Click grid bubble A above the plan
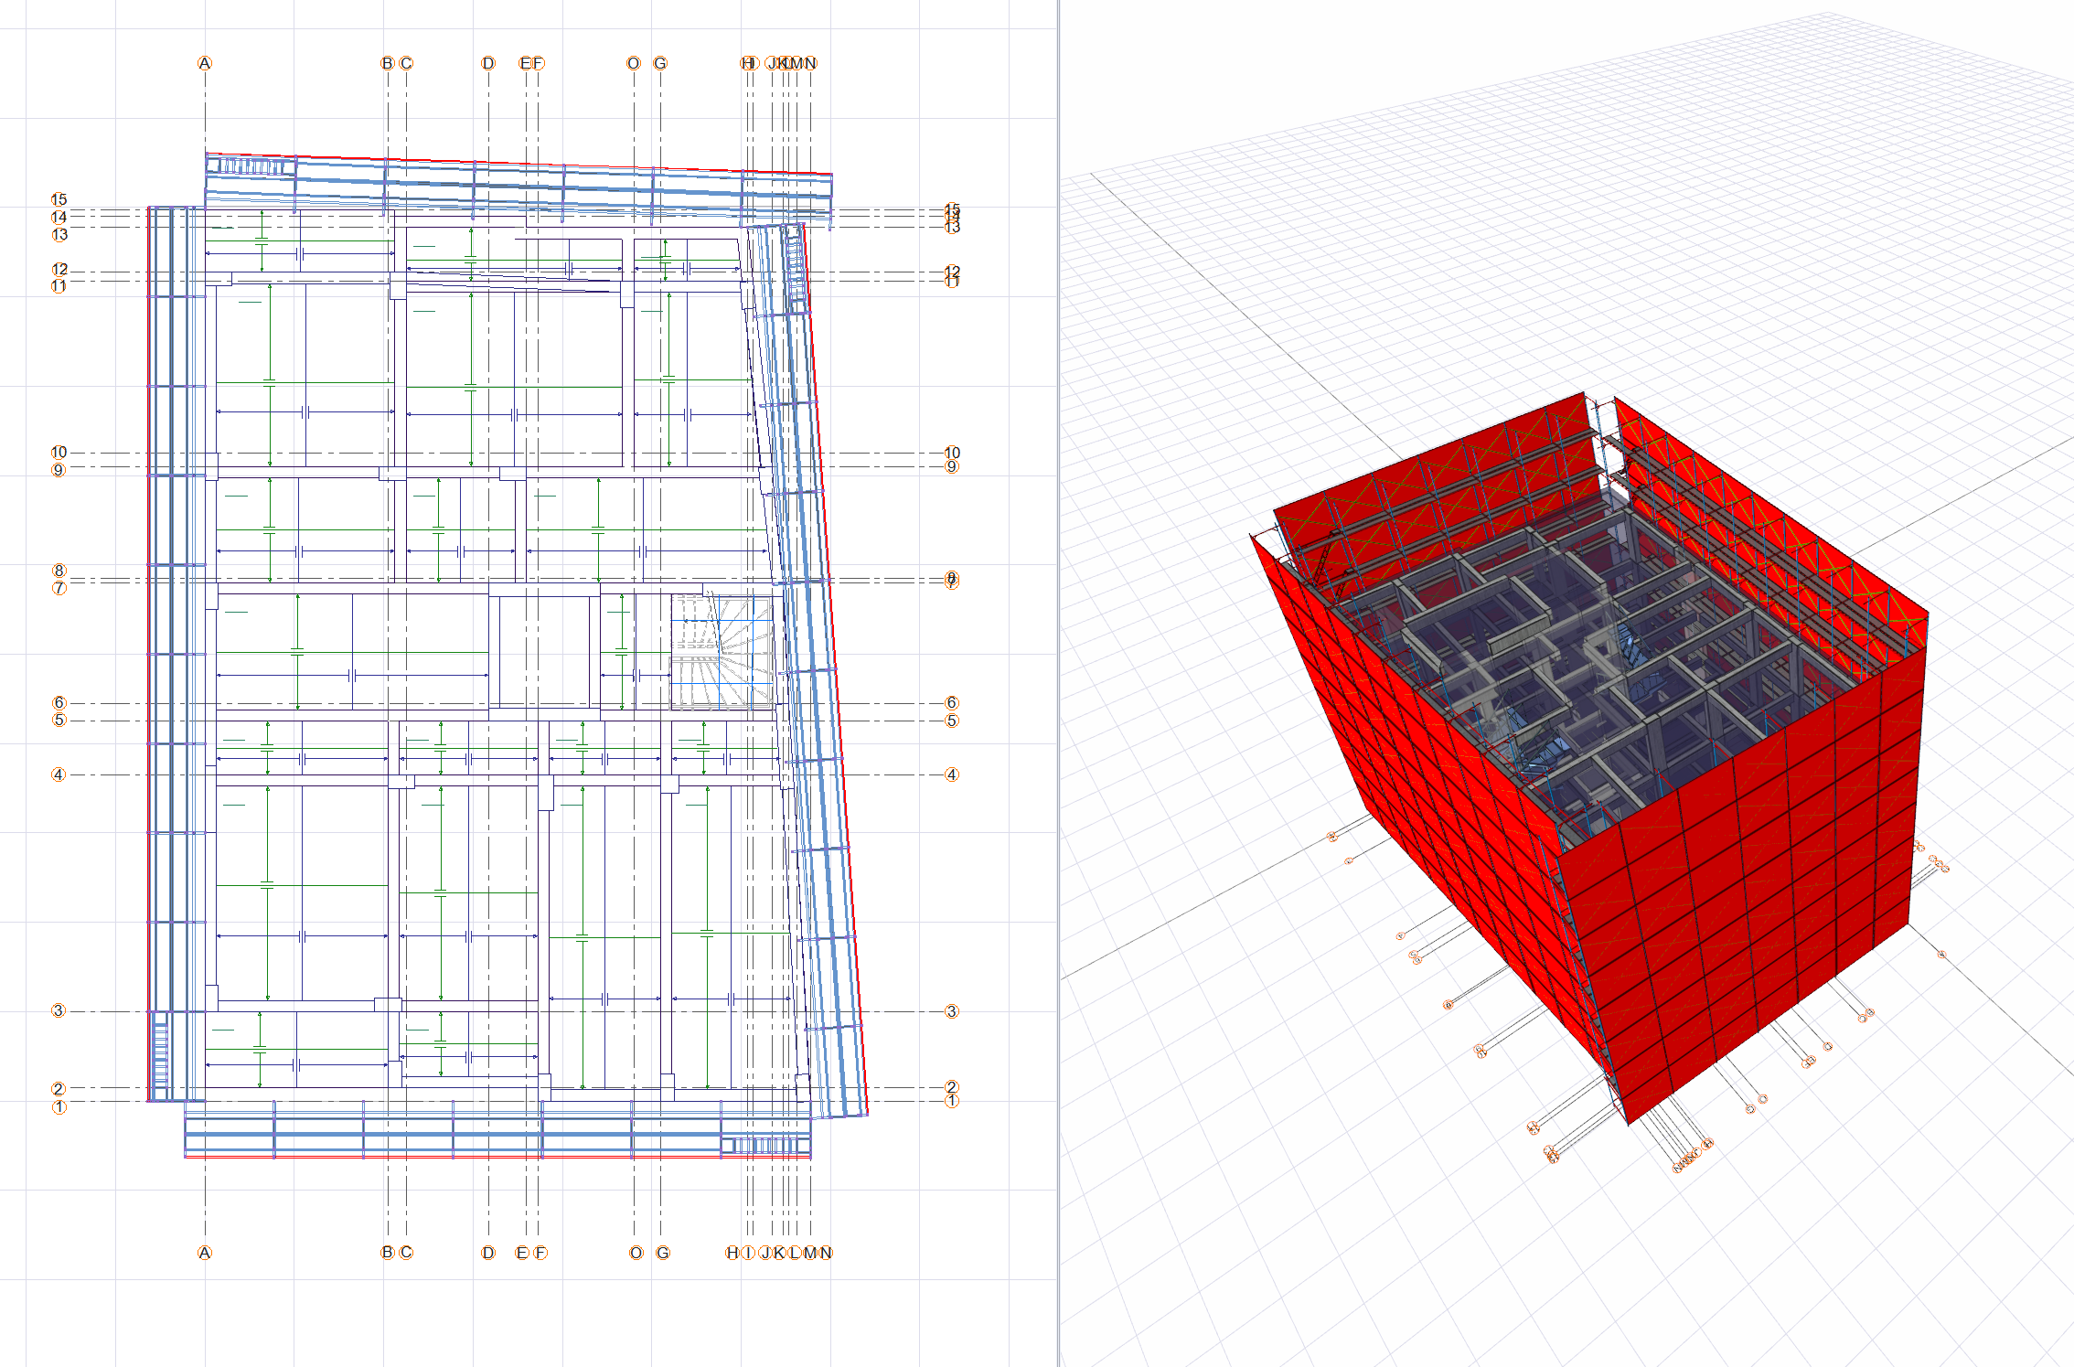Image resolution: width=2074 pixels, height=1367 pixels. [x=205, y=63]
